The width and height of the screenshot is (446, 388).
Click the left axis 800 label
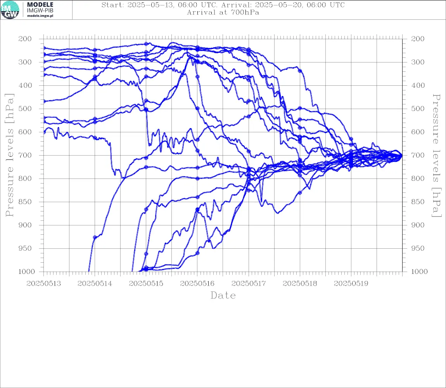[25, 178]
